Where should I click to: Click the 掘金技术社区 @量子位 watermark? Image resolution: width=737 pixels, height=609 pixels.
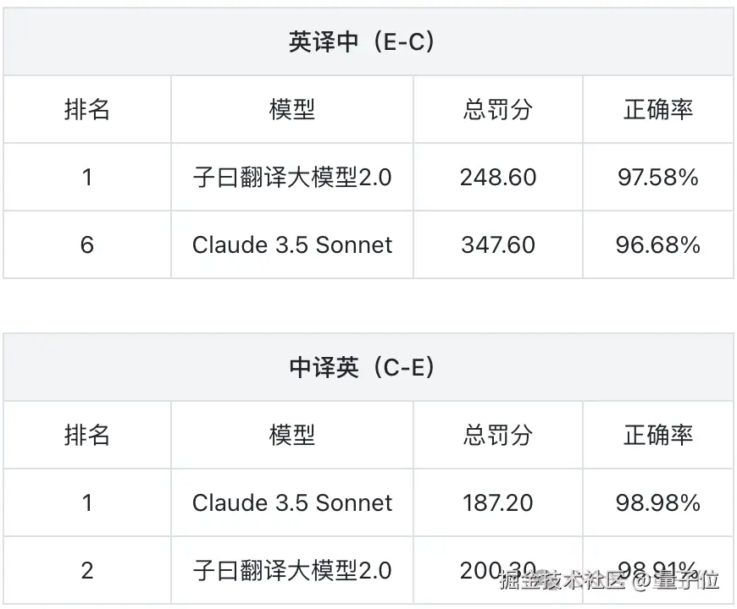(x=609, y=581)
